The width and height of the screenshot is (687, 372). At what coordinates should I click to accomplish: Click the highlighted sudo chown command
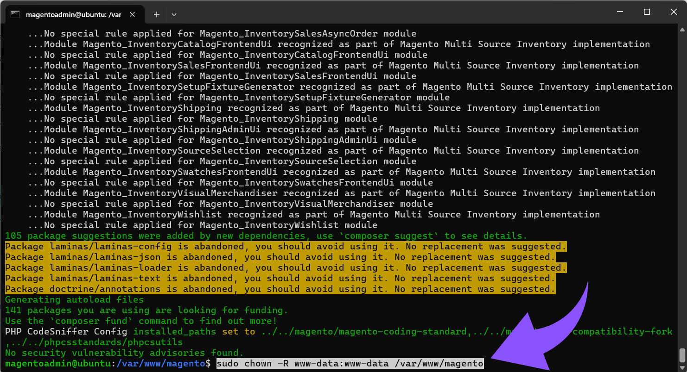pyautogui.click(x=349, y=363)
